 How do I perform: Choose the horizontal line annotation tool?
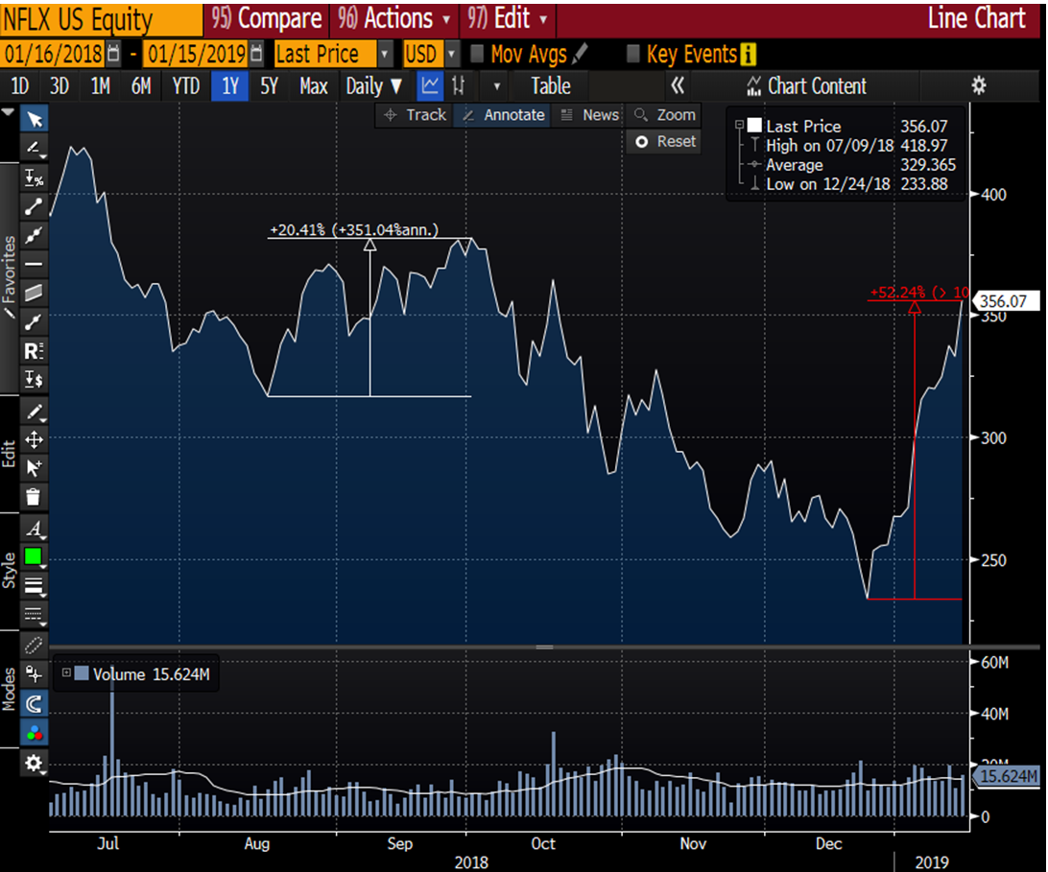35,263
